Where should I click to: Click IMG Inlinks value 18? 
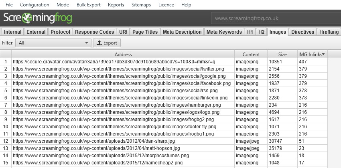301,156
